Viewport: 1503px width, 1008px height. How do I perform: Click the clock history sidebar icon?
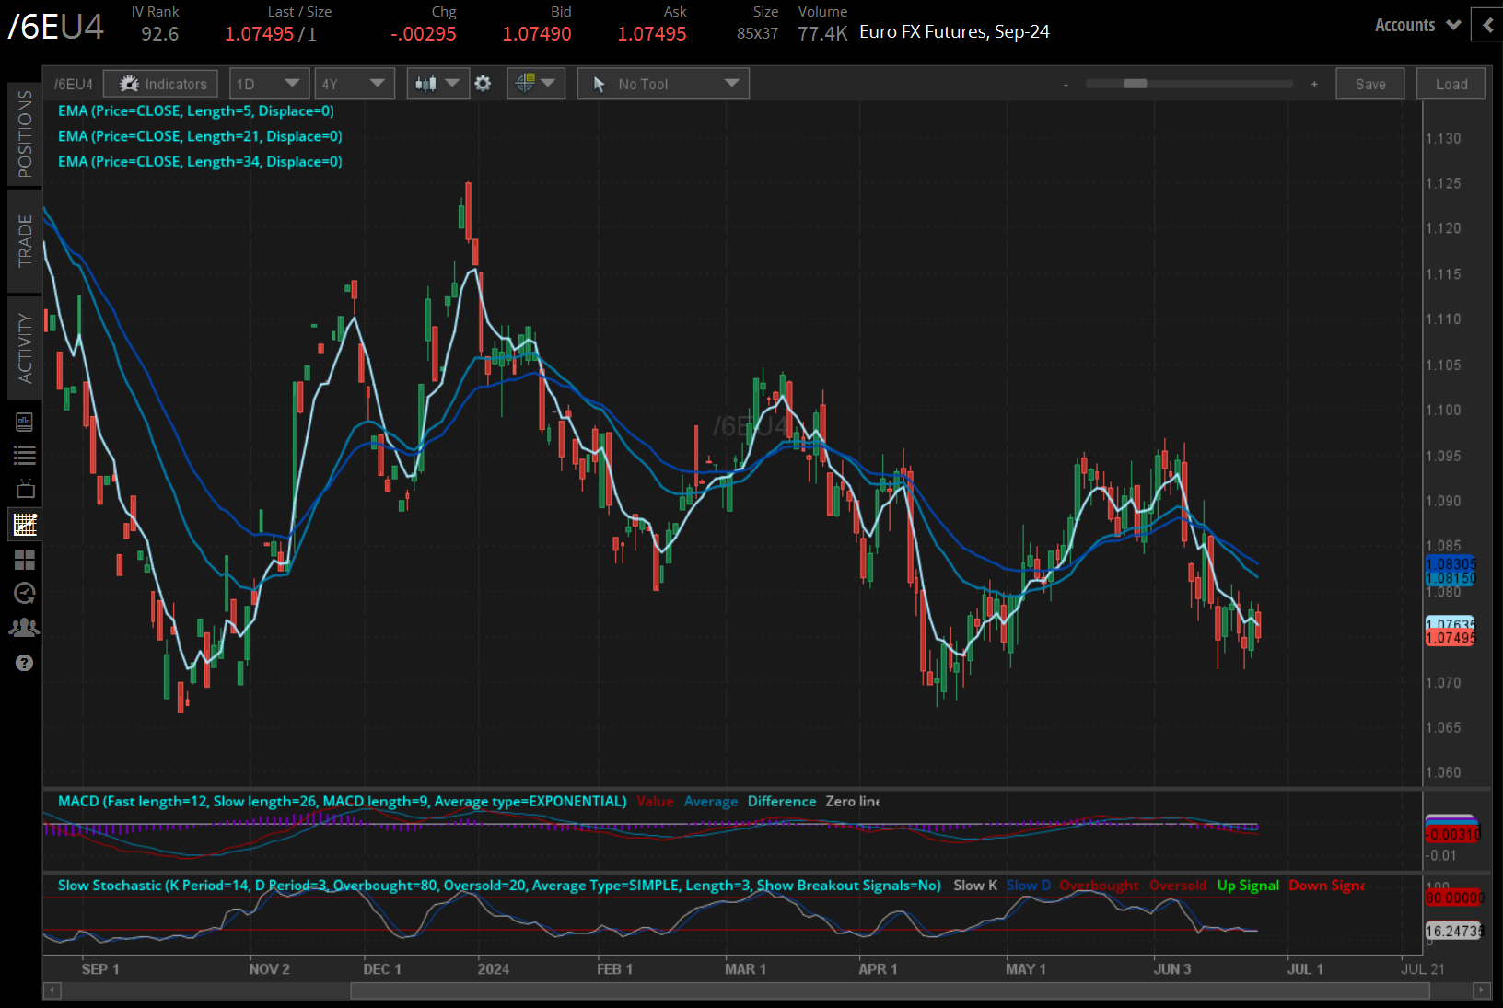click(x=25, y=593)
